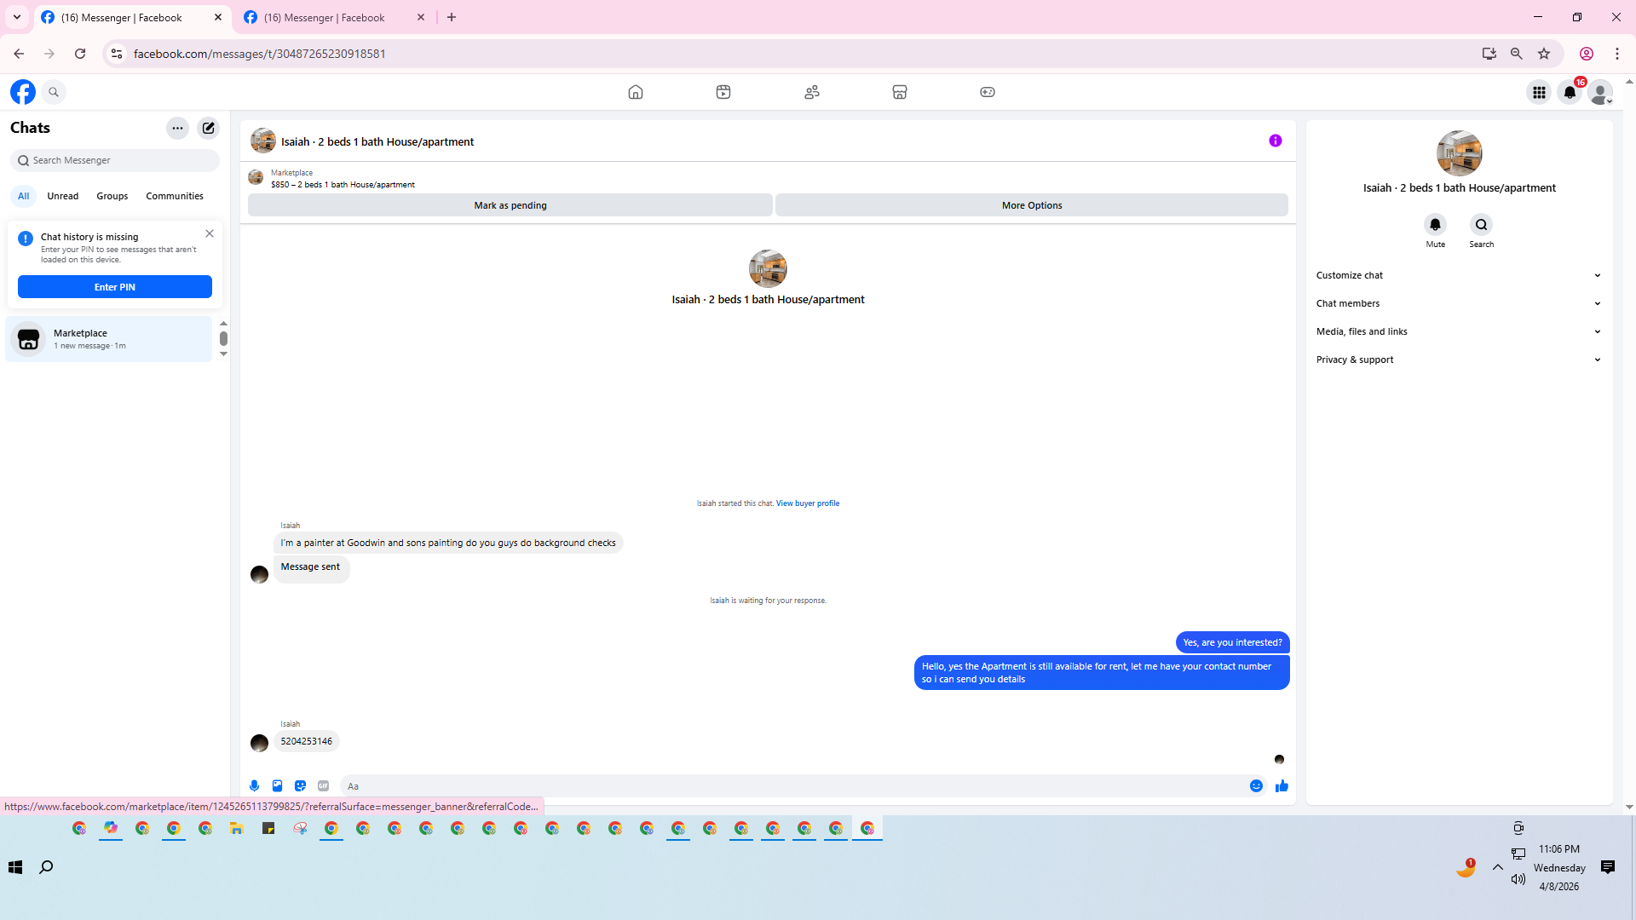Open the View buyer profile link

(807, 503)
